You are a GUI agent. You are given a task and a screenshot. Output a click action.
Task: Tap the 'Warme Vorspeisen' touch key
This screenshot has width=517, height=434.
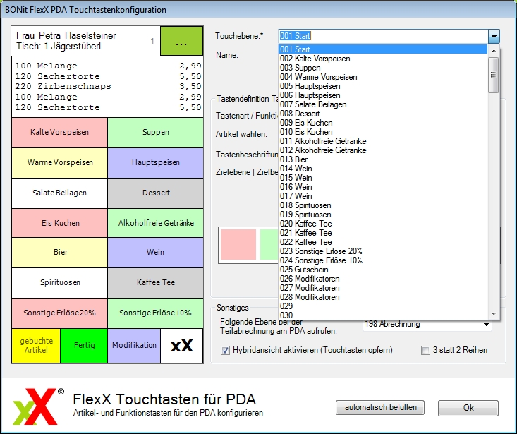[60, 162]
